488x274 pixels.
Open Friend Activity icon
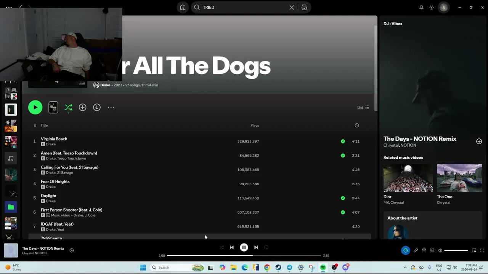tap(432, 7)
